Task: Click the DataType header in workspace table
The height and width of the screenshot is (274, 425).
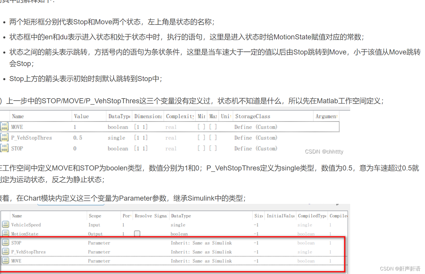Action: (119, 116)
